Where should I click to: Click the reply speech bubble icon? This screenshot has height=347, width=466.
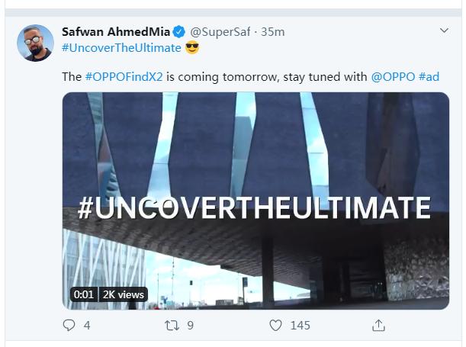(69, 325)
